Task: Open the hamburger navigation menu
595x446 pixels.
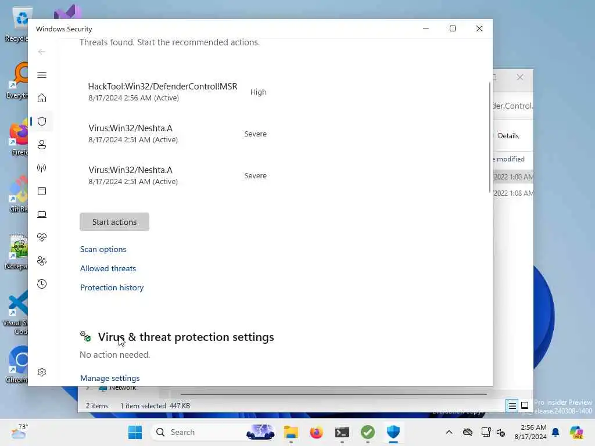Action: (42, 75)
